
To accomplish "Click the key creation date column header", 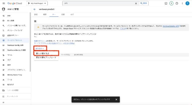I will (x=66, y=55).
